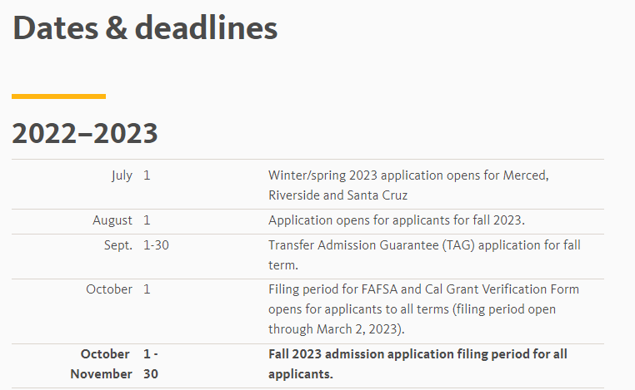Click the Winter/spring 2023 application description
The image size is (635, 390).
point(408,185)
